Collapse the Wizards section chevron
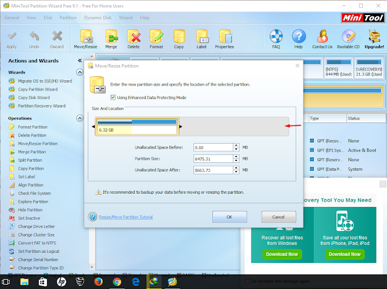The width and height of the screenshot is (387, 289). 79,72
